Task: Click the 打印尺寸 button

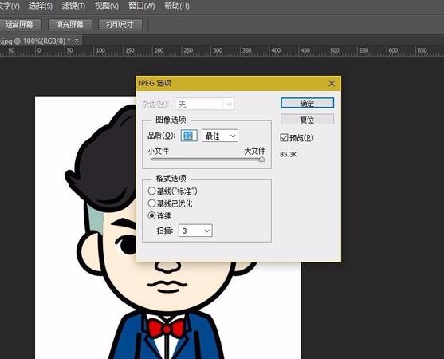Action: [x=120, y=25]
